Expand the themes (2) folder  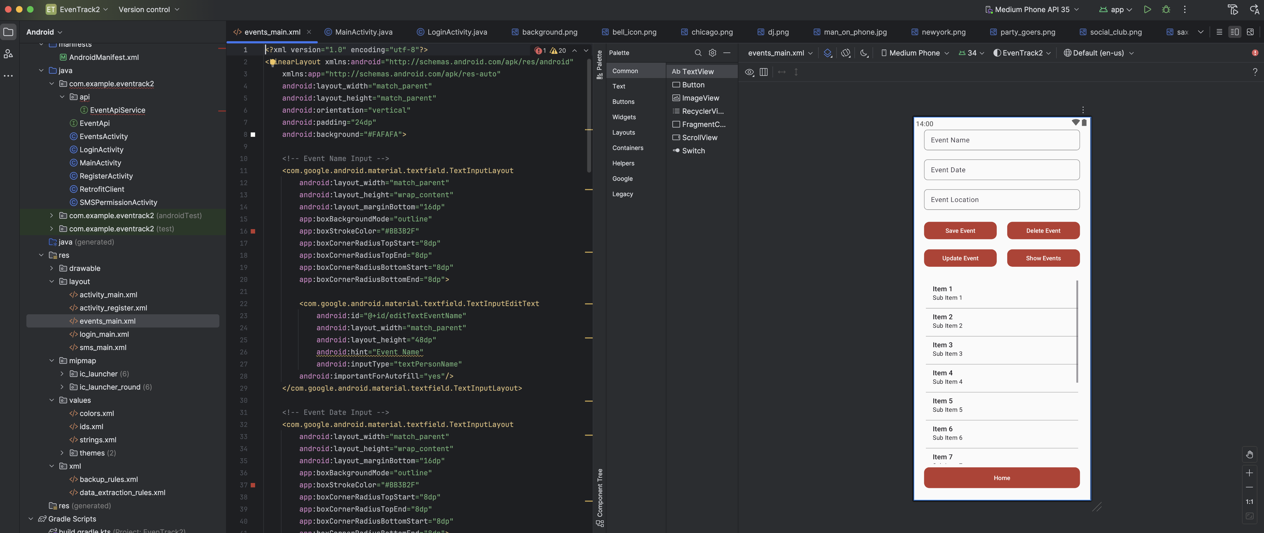point(62,453)
